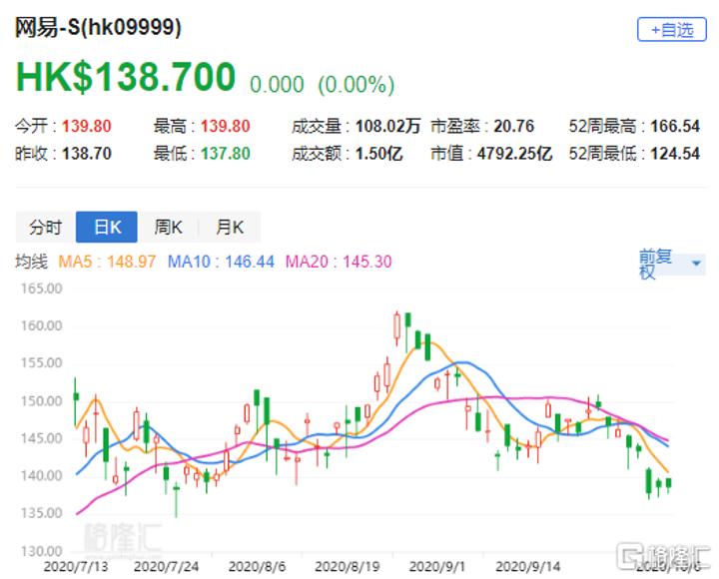Image resolution: width=719 pixels, height=579 pixels.
Task: Click the 135.00 price axis label
Action: tap(41, 513)
